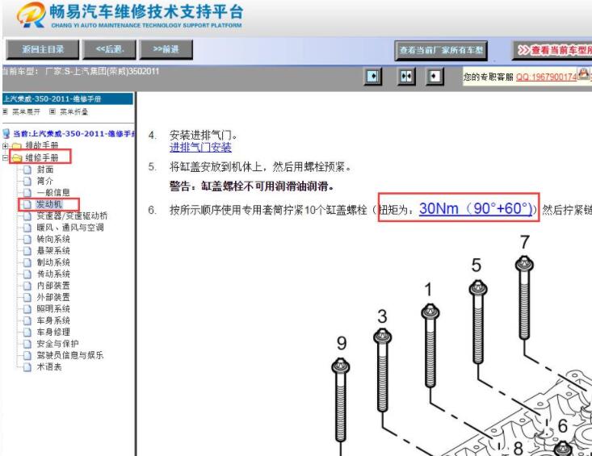Click the computer icon beside 当前:上汽荣威-350-2011
Image resolution: width=592 pixels, height=456 pixels.
click(6, 133)
